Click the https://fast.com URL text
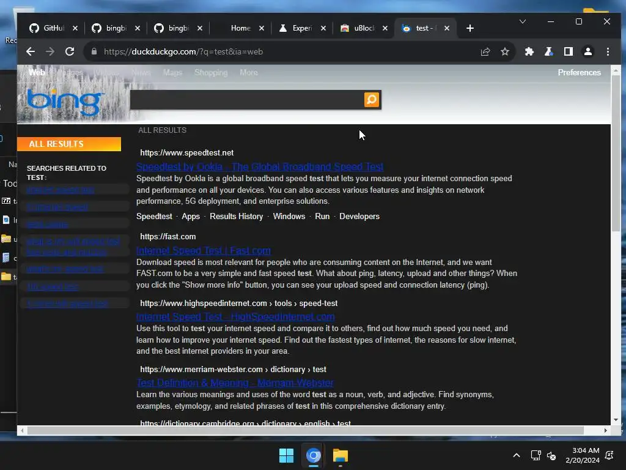626x470 pixels. (x=168, y=237)
